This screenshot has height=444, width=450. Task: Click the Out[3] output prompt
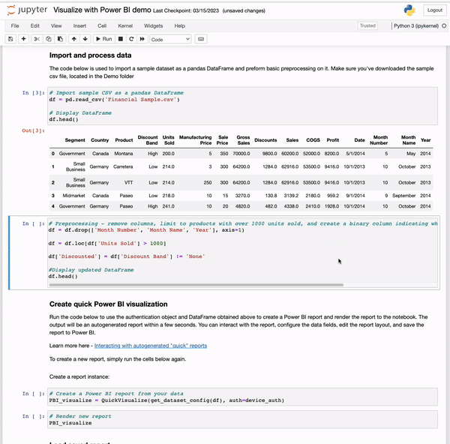pos(33,130)
